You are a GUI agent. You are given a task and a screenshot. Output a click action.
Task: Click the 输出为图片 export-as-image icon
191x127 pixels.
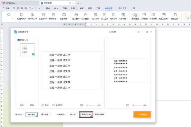point(21,15)
